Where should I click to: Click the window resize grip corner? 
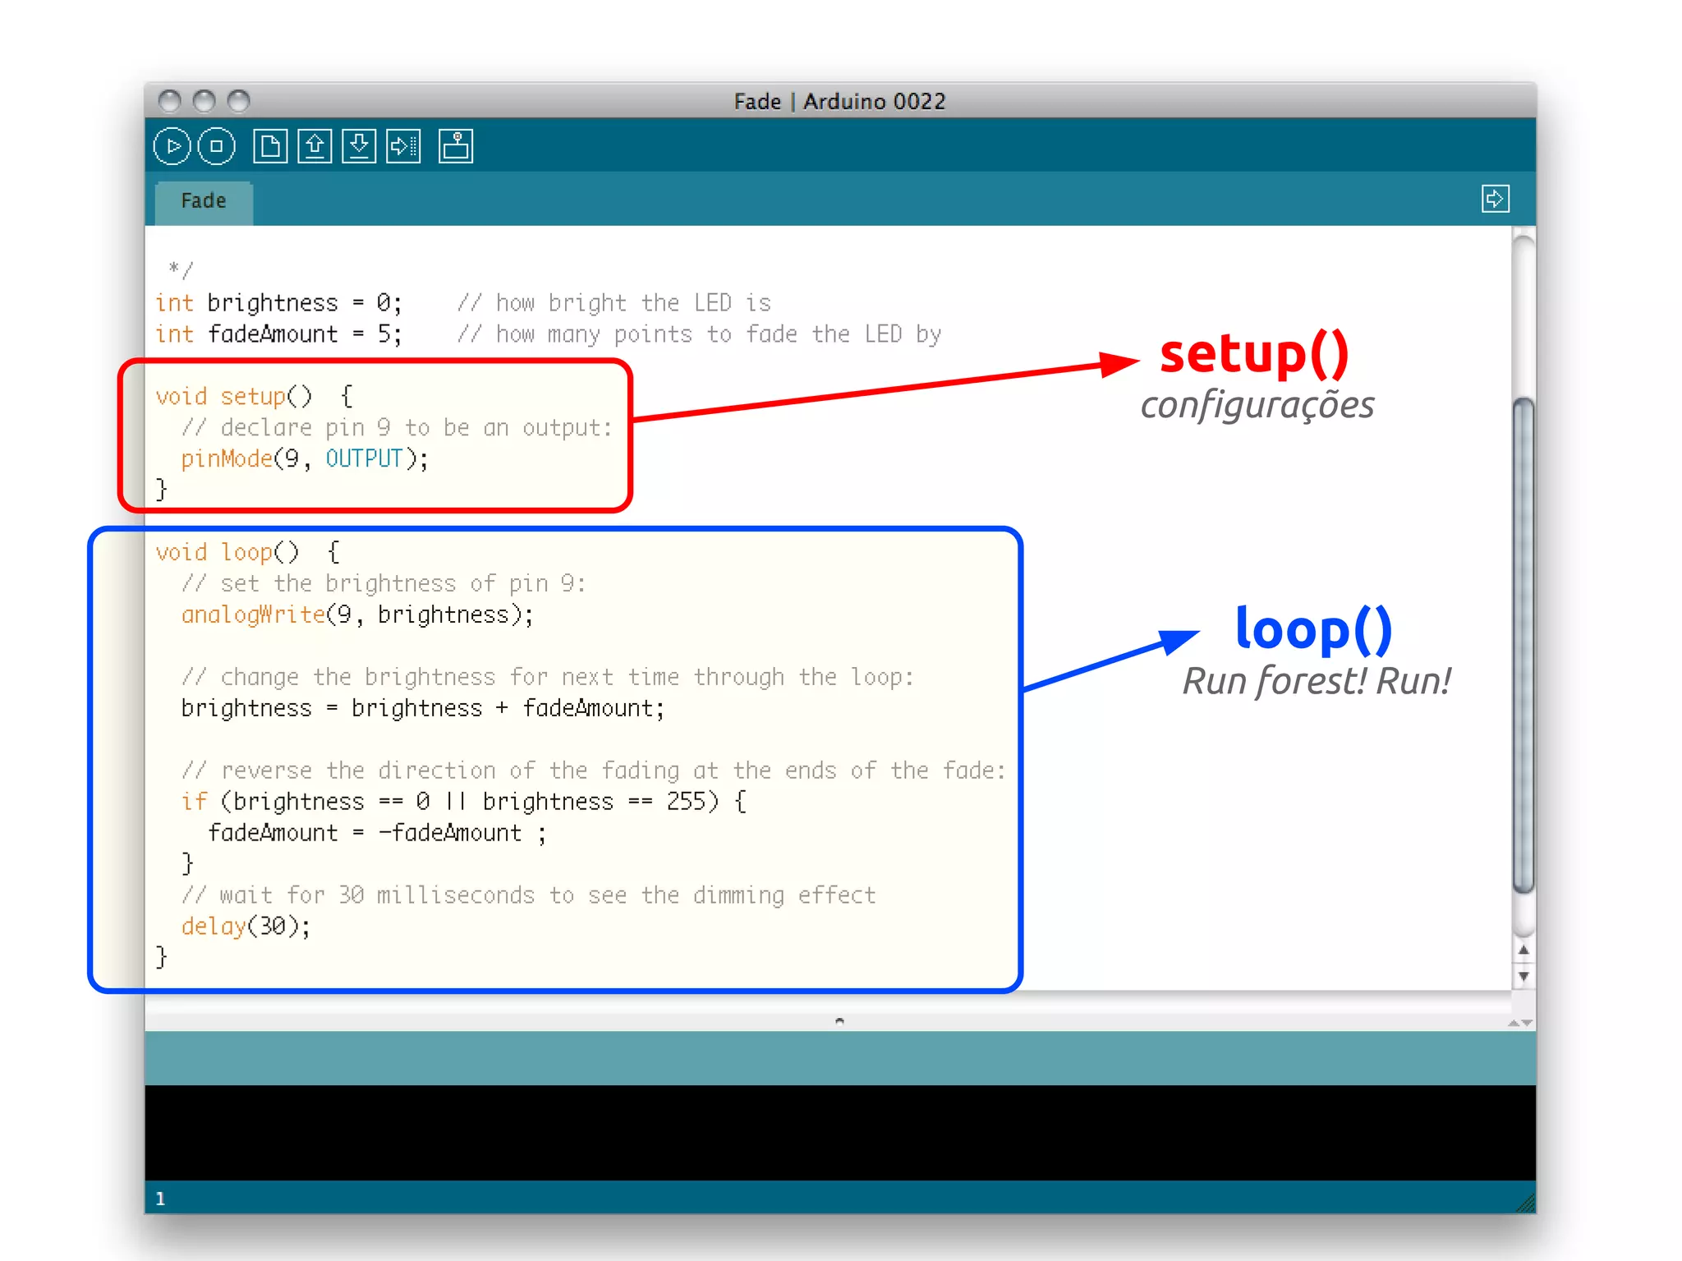coord(1526,1203)
